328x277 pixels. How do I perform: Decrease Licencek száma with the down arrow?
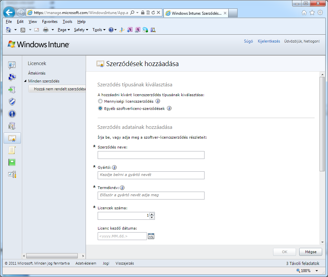152,217
